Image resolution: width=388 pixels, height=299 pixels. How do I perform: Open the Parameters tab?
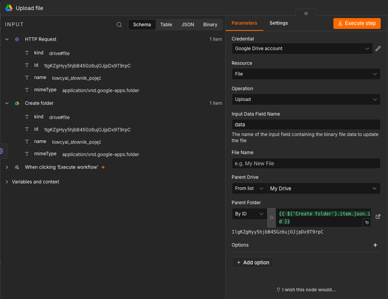point(244,23)
